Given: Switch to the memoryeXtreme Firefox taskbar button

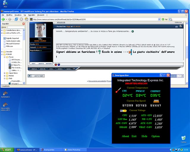Looking at the screenshot, I should (x=28, y=150).
